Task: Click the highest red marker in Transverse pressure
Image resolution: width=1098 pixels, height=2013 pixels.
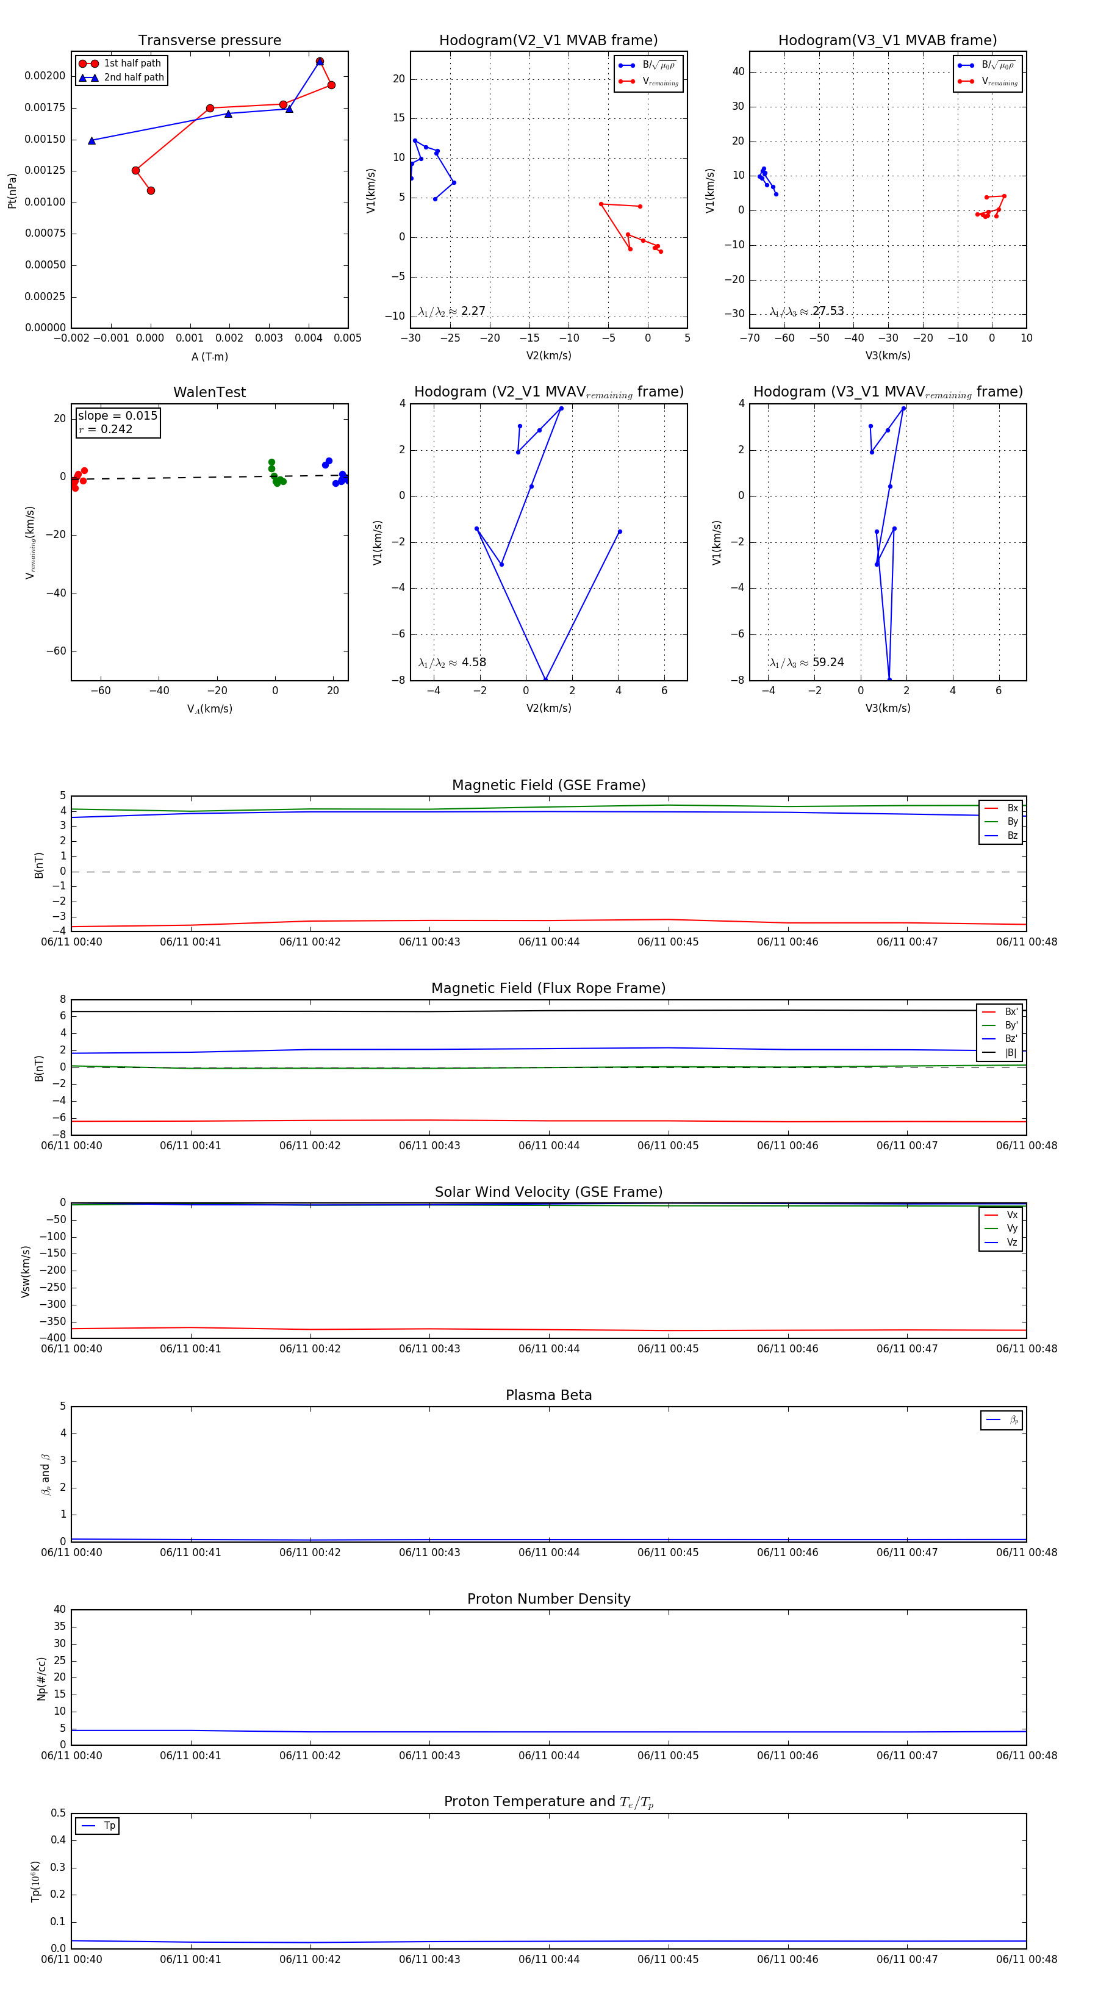Action: [320, 61]
